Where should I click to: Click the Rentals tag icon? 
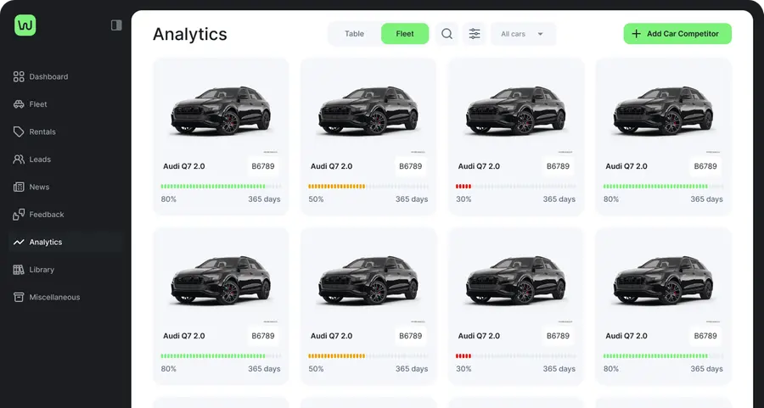coord(19,132)
